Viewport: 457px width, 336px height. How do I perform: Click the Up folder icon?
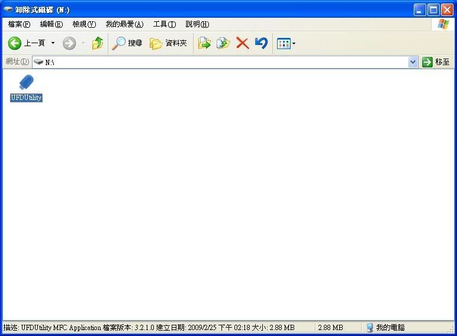pos(97,43)
